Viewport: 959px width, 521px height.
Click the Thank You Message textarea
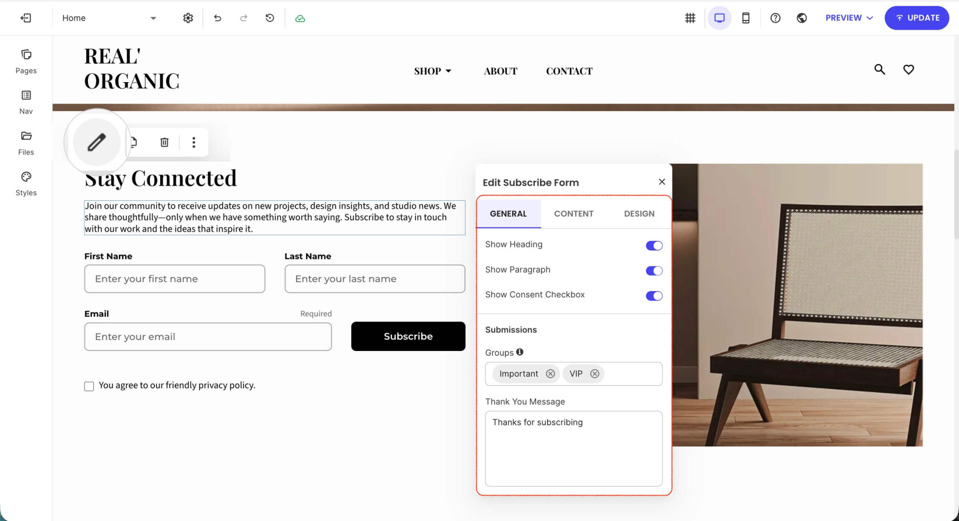click(x=574, y=448)
